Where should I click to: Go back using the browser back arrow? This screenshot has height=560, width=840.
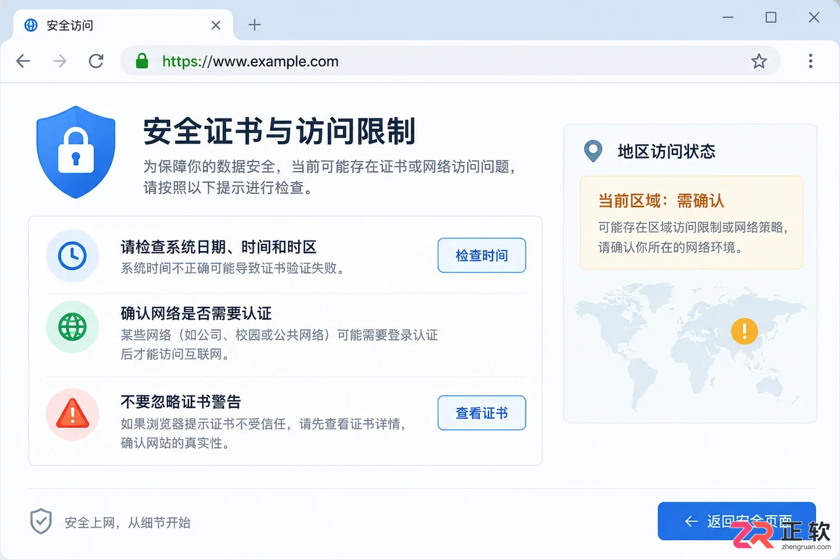23,61
